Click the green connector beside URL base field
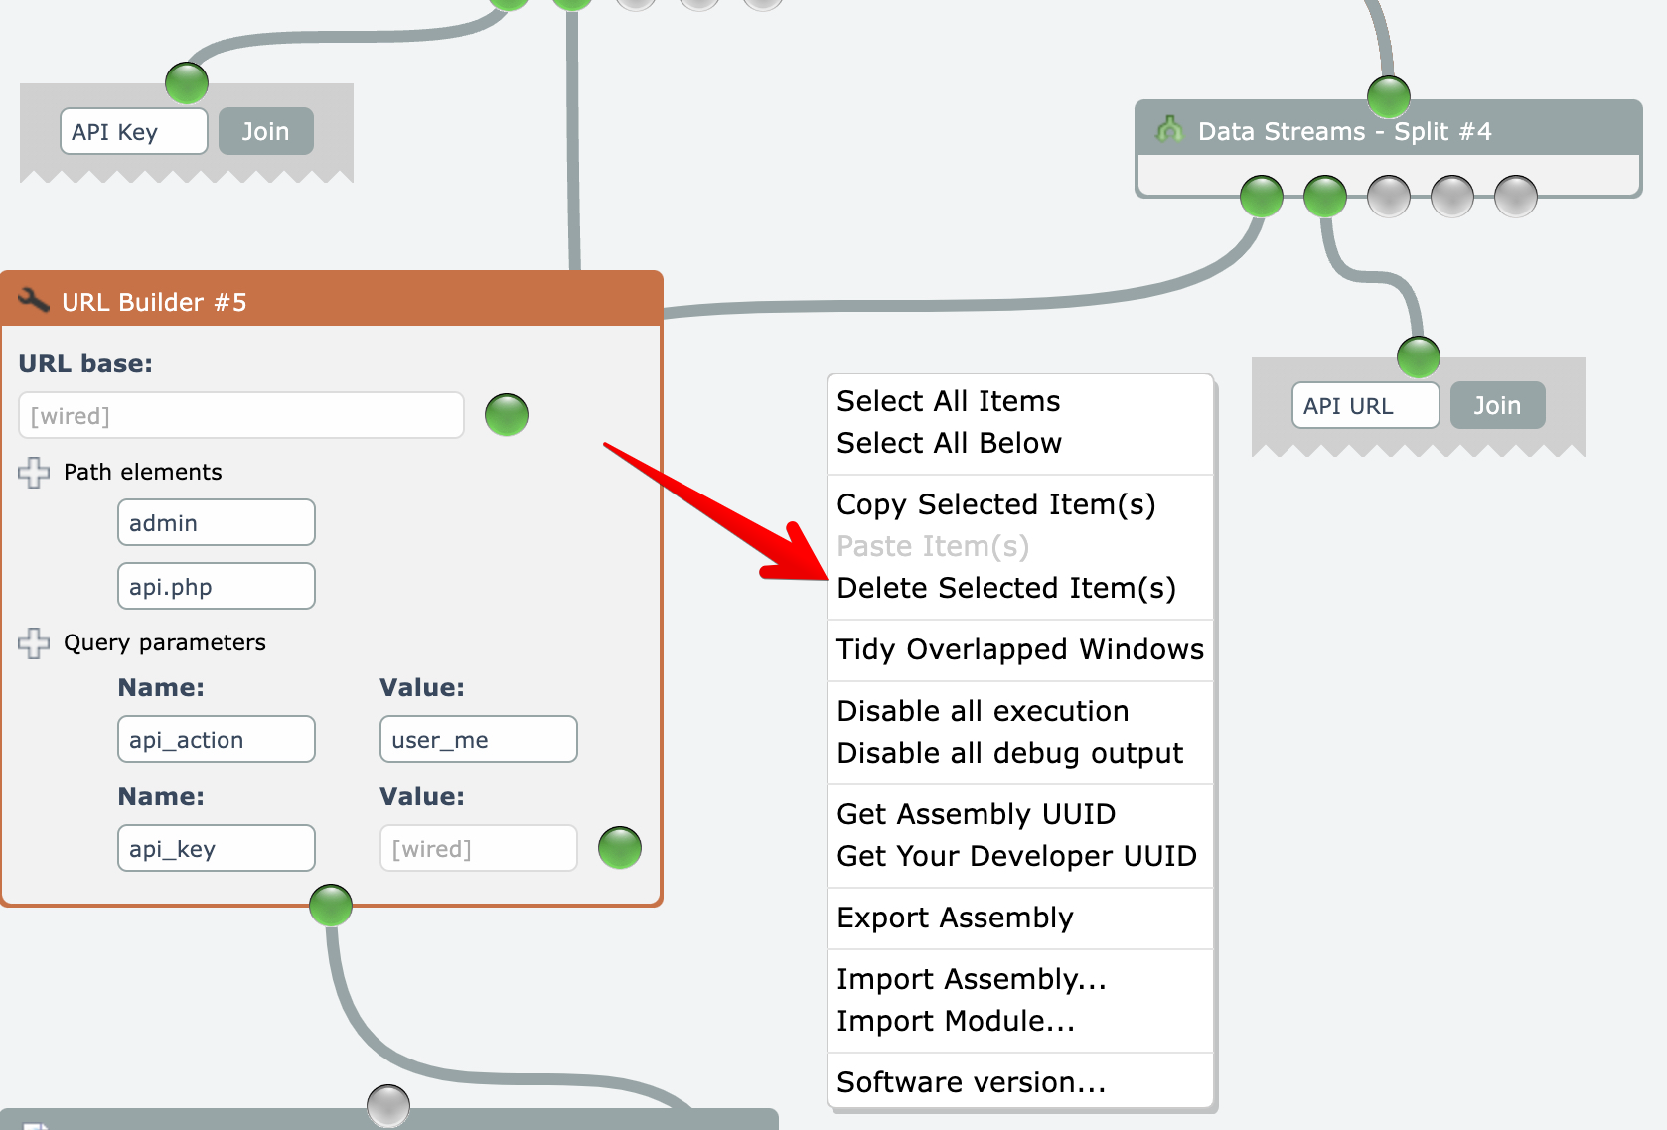Screen dimensions: 1667x1130 click(x=507, y=415)
